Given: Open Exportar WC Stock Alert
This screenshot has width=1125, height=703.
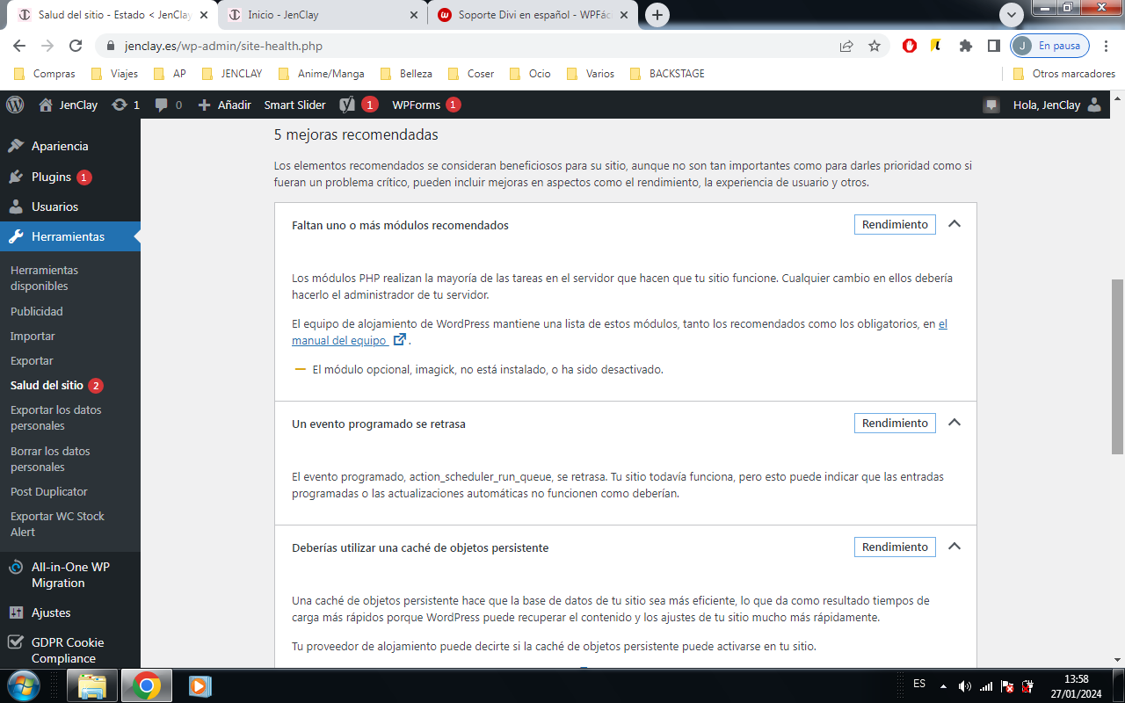Looking at the screenshot, I should coord(57,524).
